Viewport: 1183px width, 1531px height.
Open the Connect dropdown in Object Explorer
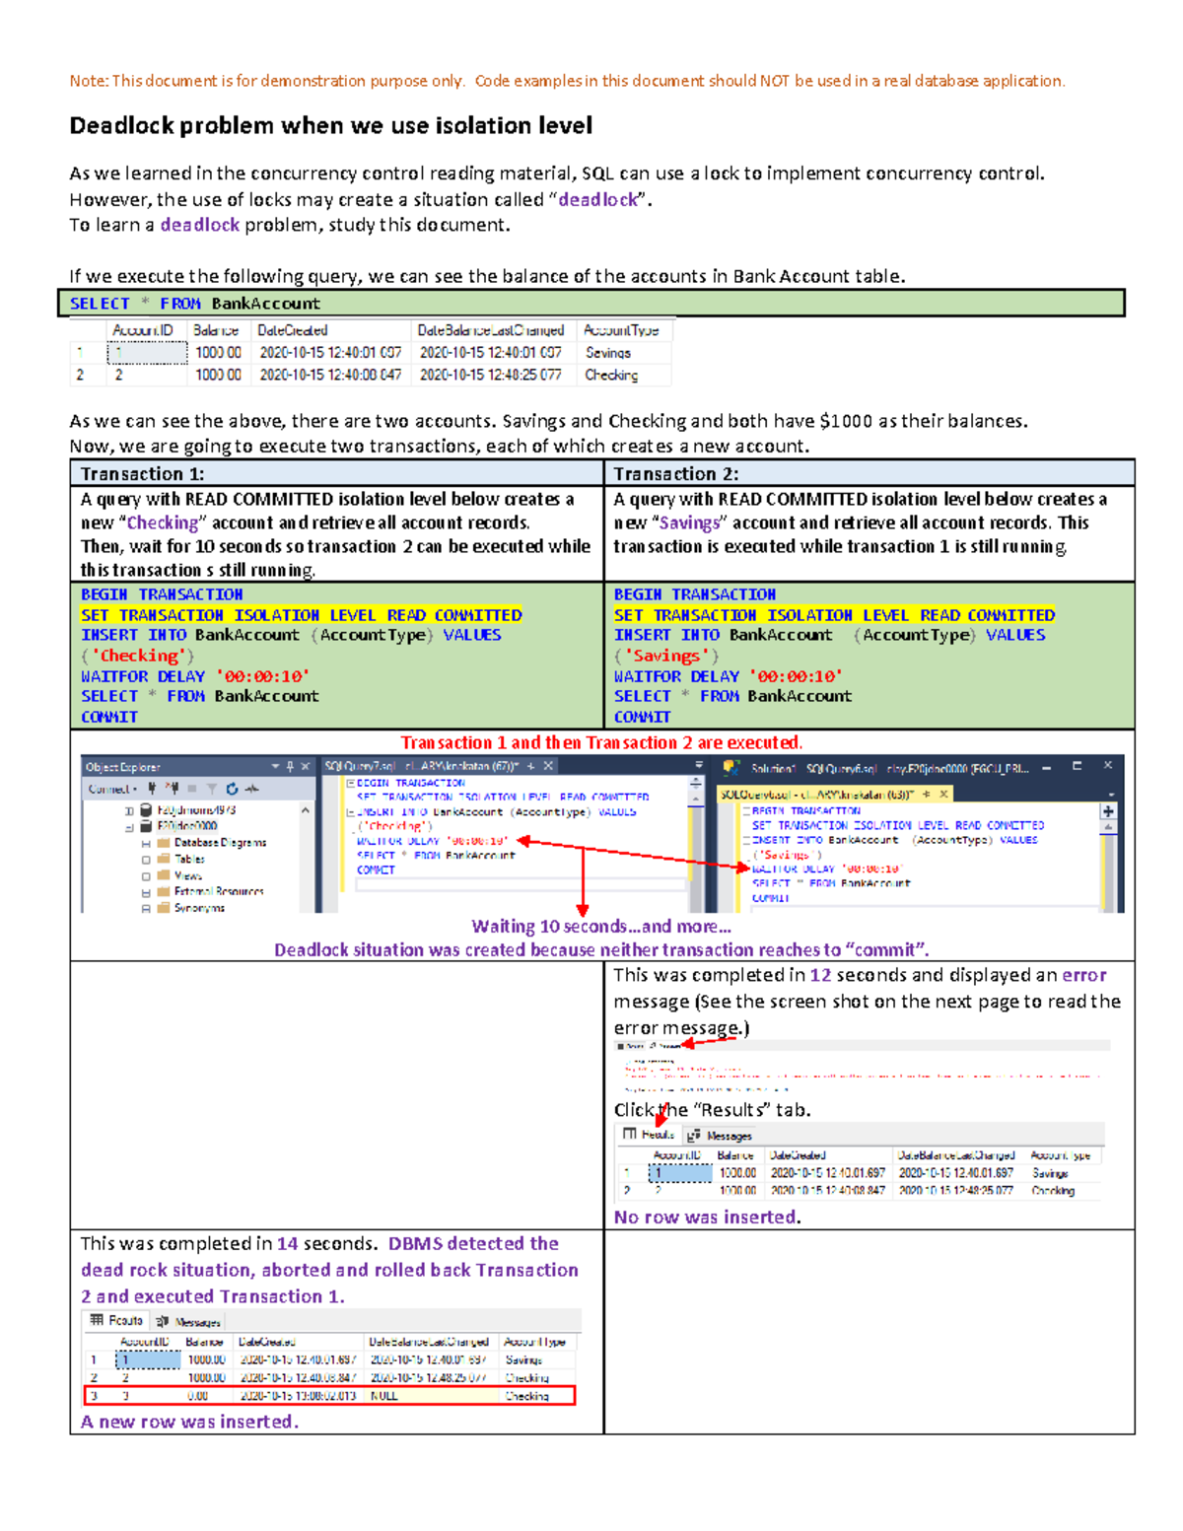point(134,789)
